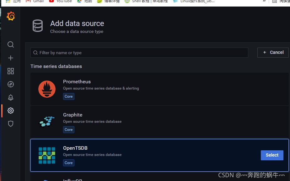Click the Grafana logo home icon
This screenshot has height=181, width=290.
[x=11, y=16]
